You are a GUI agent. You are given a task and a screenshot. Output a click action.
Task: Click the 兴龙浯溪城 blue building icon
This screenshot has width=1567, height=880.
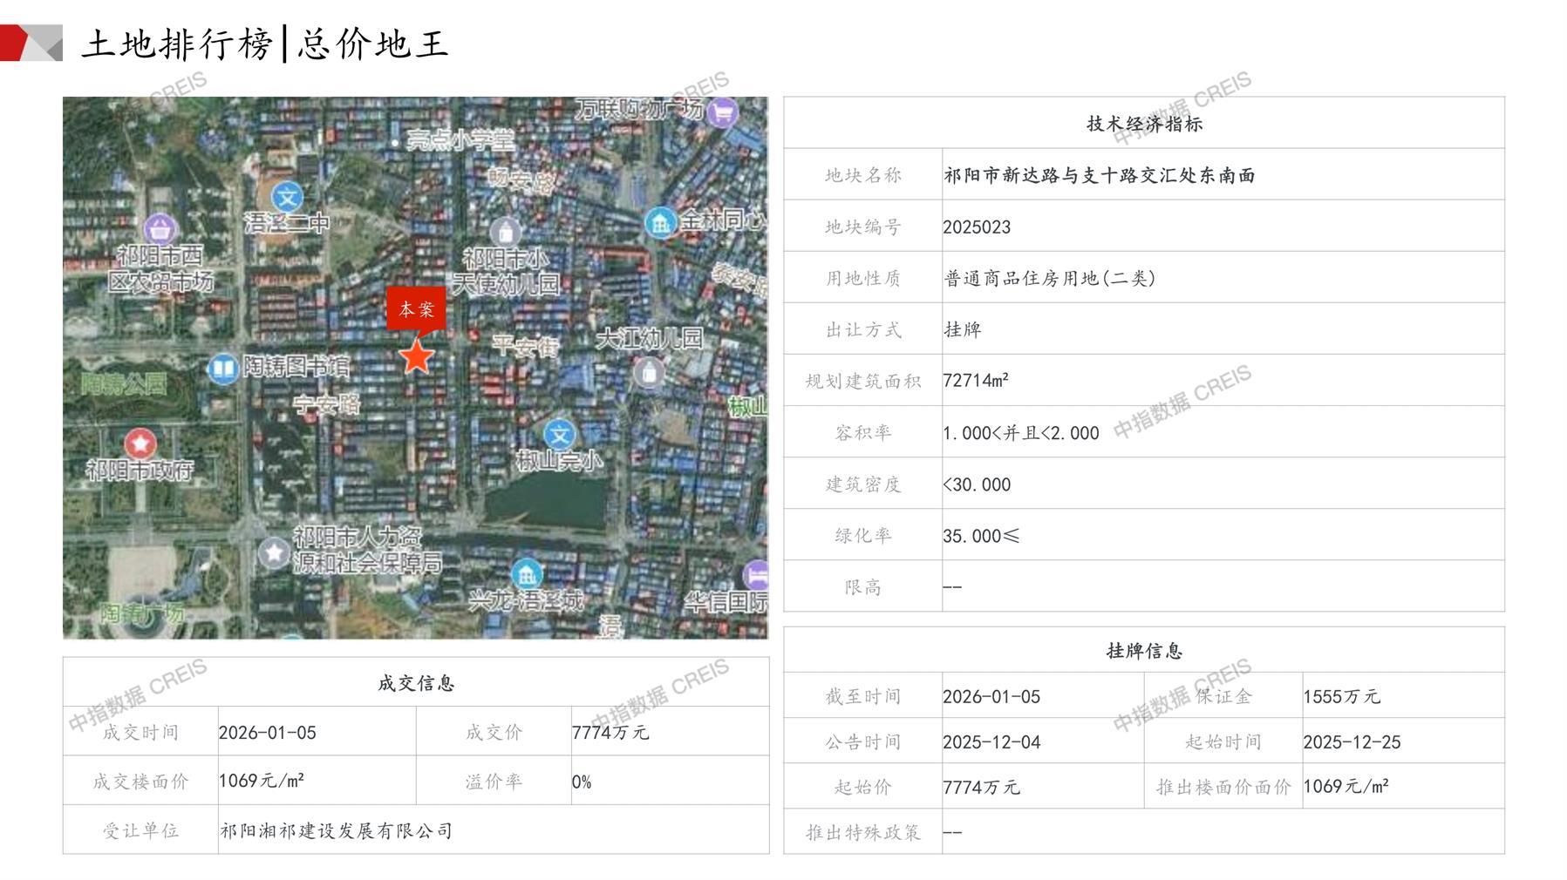[x=526, y=574]
